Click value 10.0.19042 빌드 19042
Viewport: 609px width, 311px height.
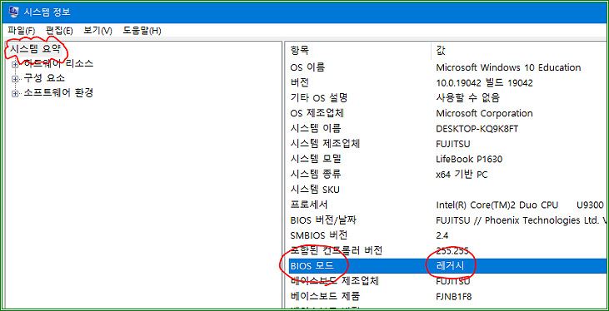[x=484, y=82]
